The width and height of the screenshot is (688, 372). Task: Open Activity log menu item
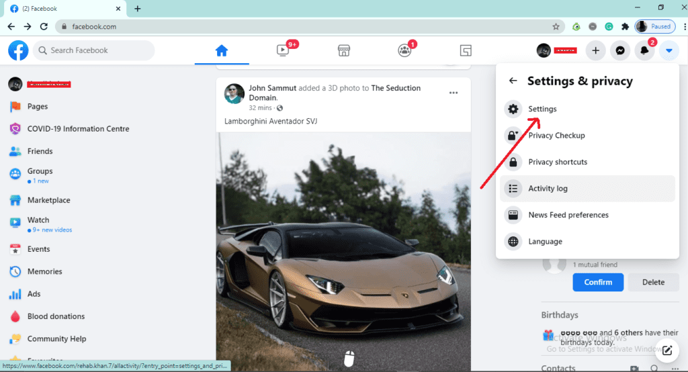pyautogui.click(x=548, y=189)
